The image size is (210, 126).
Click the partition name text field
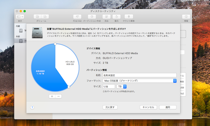pyautogui.click(x=140, y=75)
